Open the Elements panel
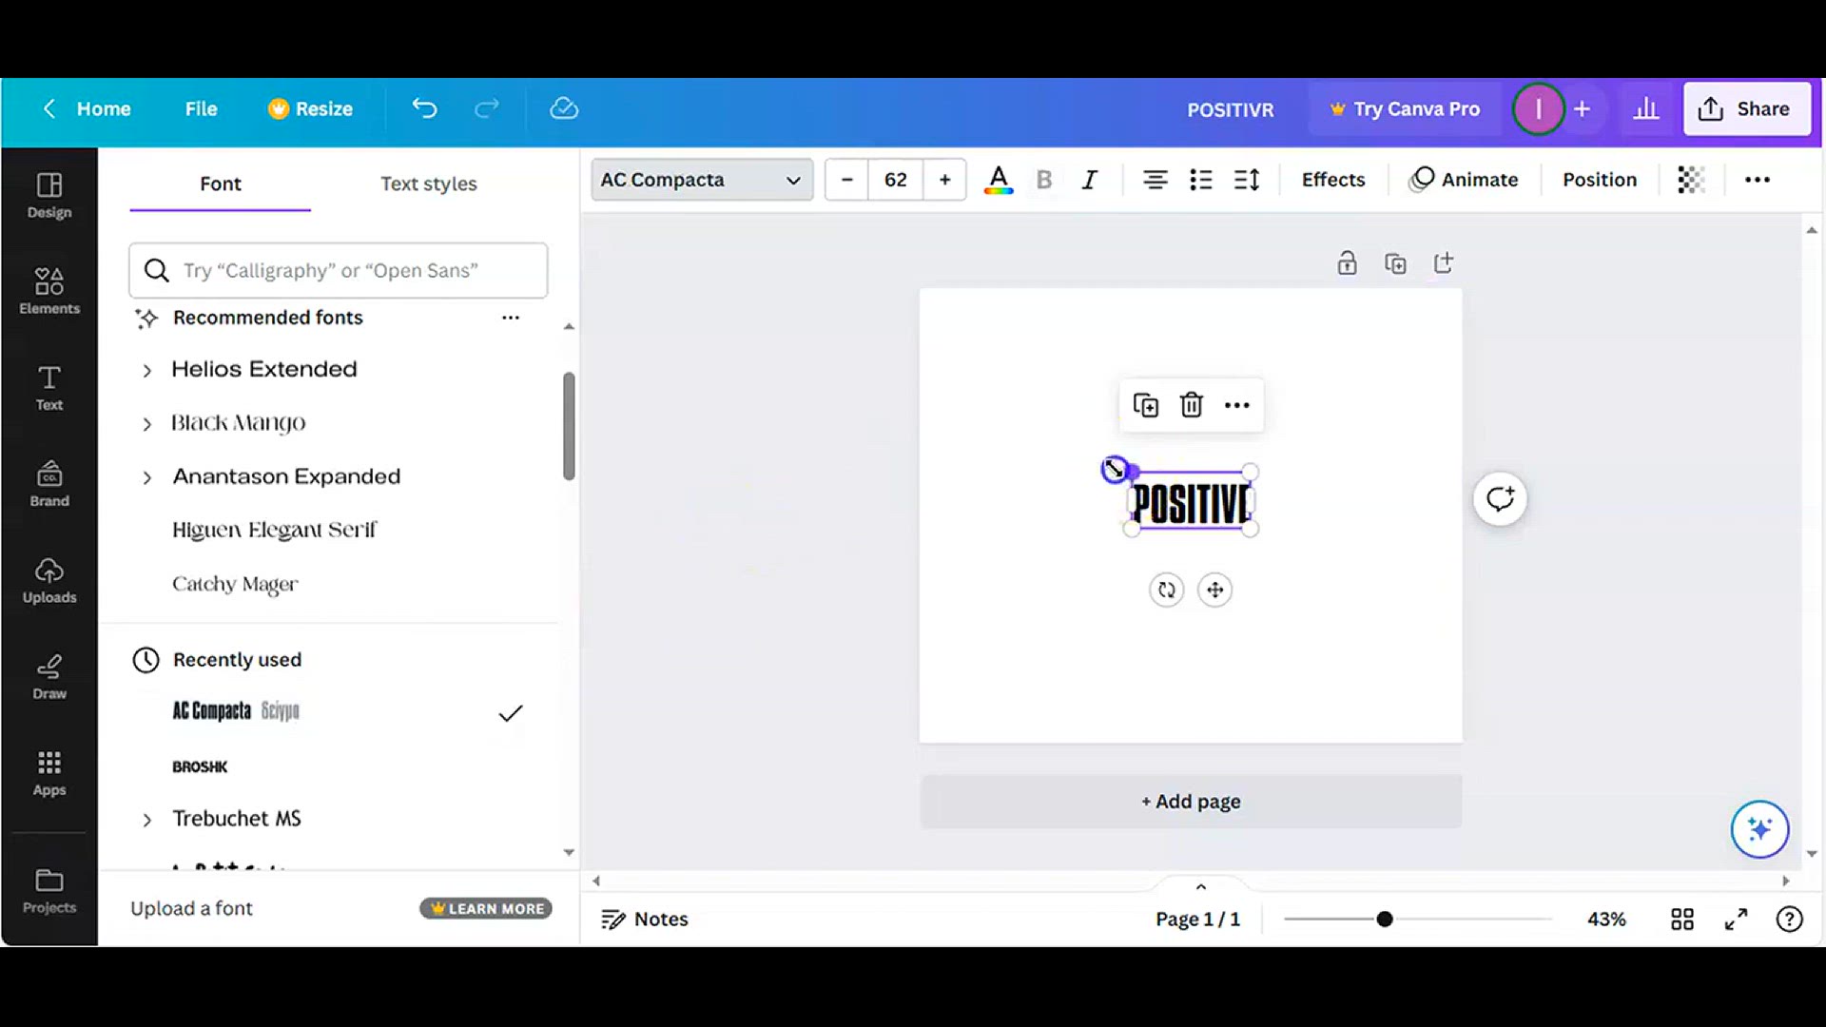Viewport: 1826px width, 1027px height. (49, 292)
